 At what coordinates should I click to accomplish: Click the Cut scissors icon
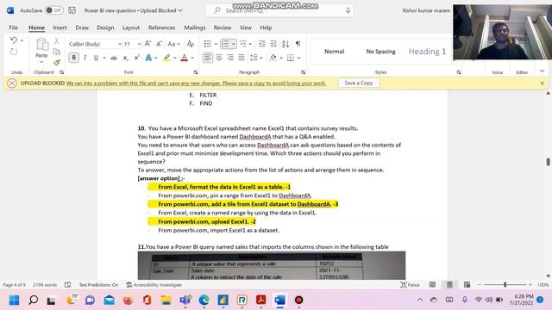click(56, 40)
